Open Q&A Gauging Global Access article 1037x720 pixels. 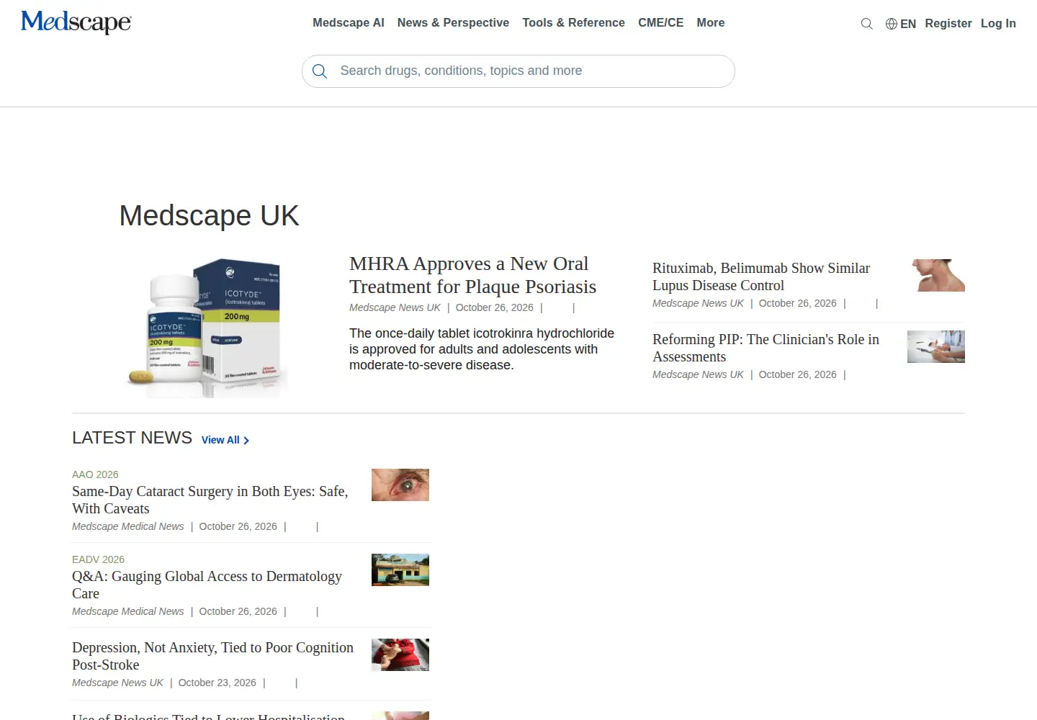(x=207, y=585)
